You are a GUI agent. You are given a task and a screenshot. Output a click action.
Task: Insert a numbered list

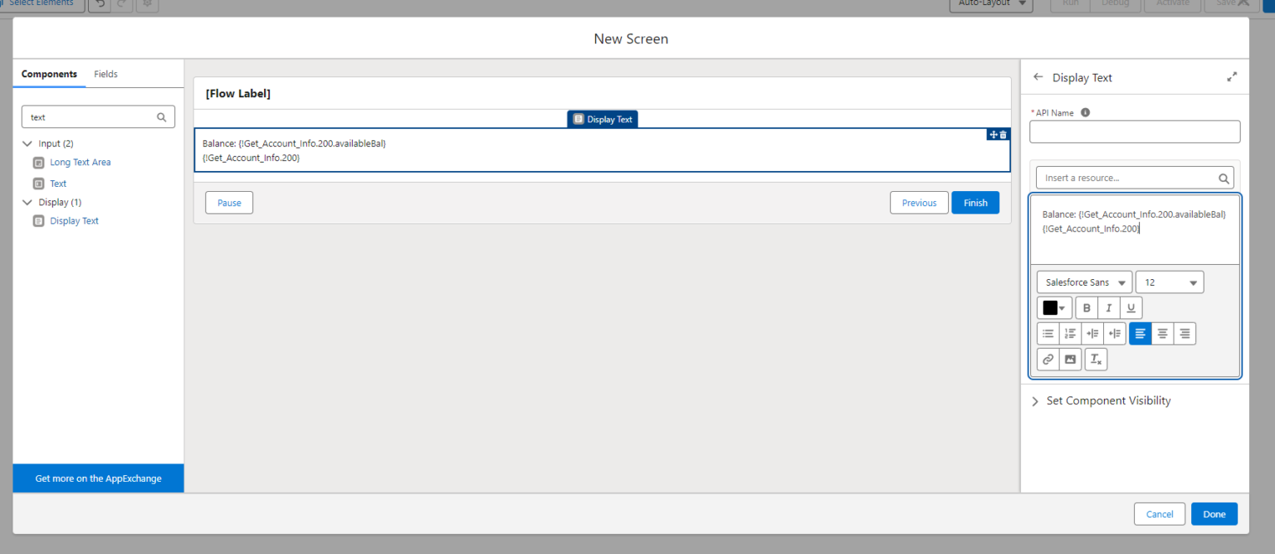[1070, 333]
